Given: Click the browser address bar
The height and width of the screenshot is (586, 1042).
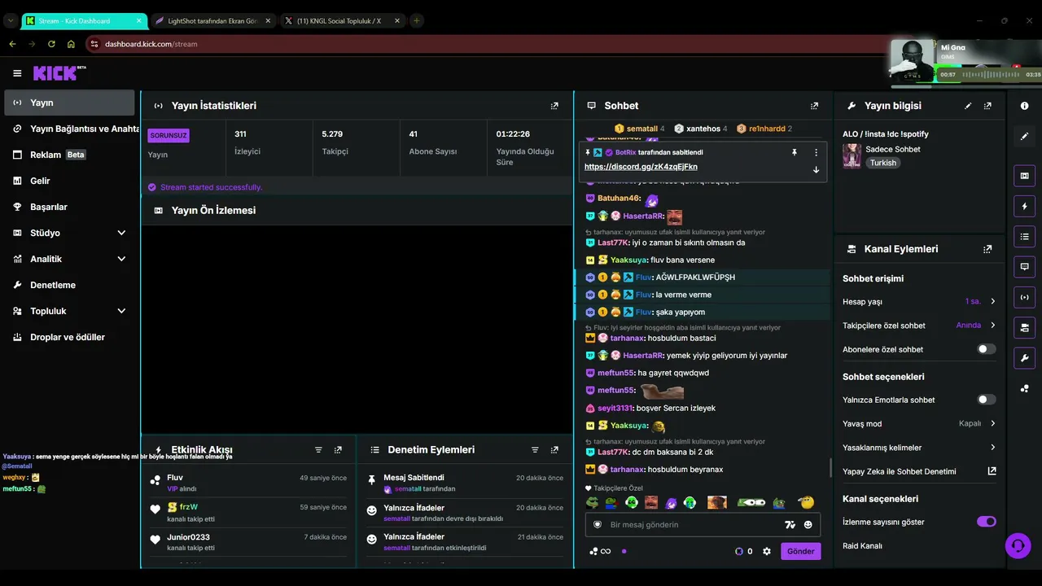Looking at the screenshot, I should tap(488, 44).
